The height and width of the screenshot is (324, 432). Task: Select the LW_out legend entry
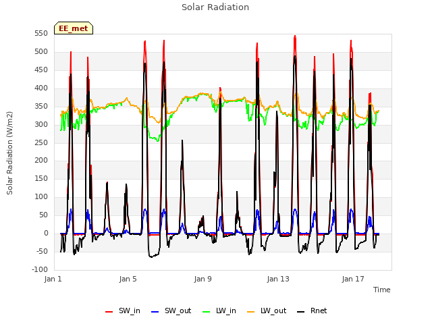tap(267, 310)
